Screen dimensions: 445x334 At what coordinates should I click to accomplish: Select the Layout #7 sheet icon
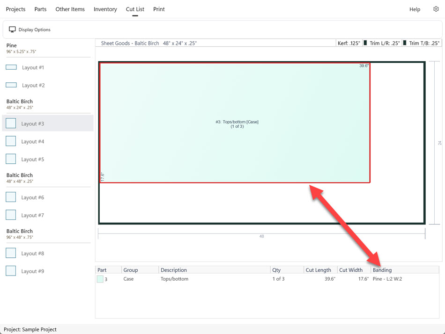point(11,215)
